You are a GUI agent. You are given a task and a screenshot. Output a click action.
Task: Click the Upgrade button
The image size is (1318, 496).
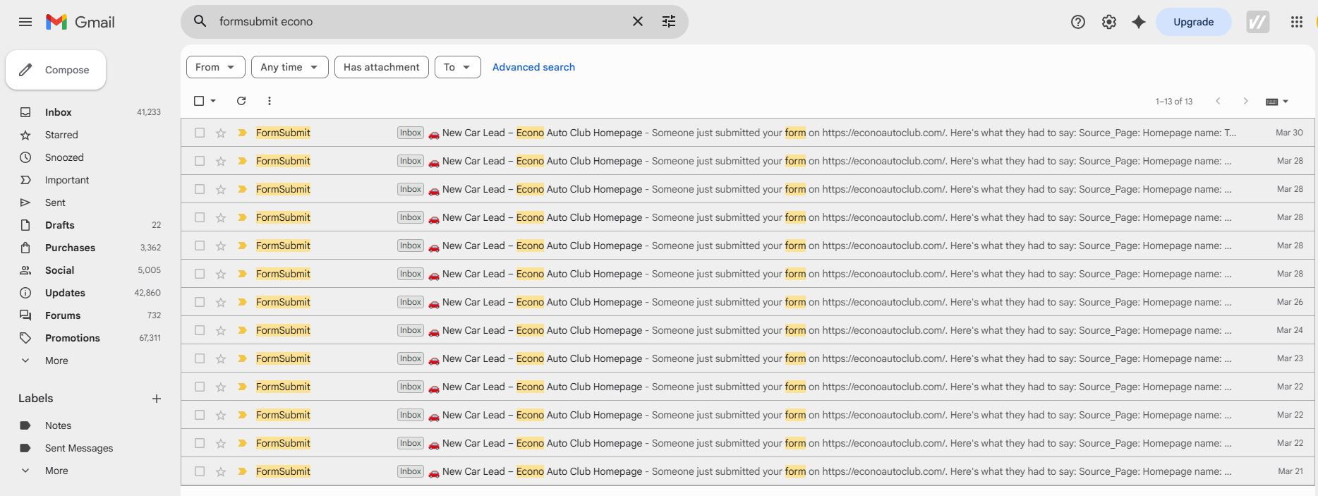pyautogui.click(x=1193, y=22)
